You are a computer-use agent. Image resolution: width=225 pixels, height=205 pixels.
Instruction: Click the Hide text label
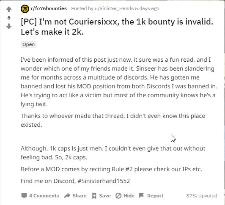click(129, 196)
